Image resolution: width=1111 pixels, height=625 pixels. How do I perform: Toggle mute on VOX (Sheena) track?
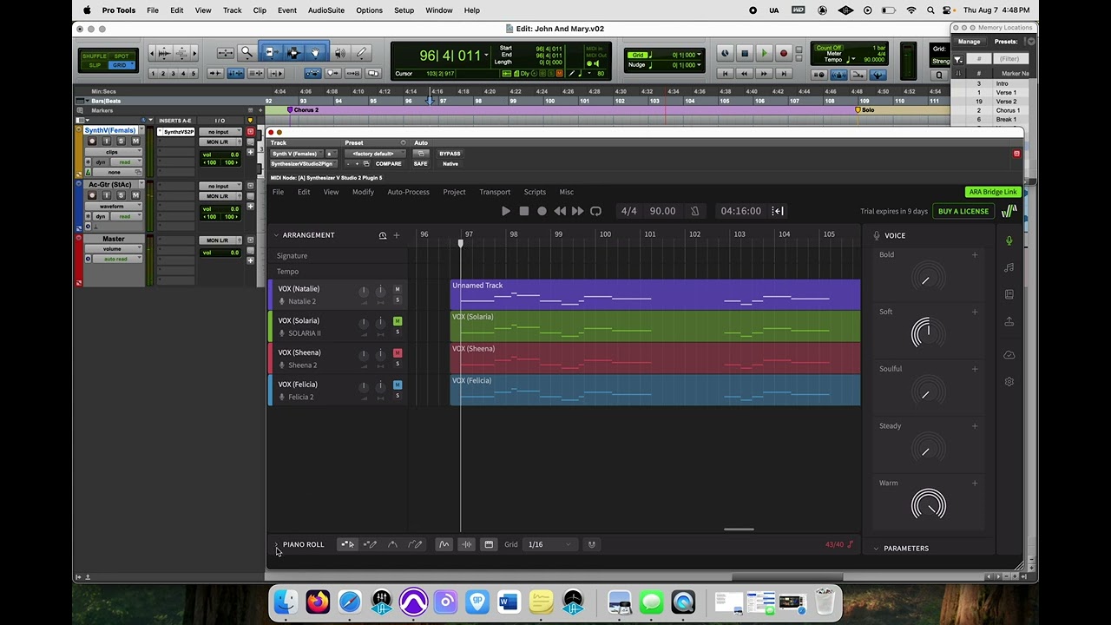(x=398, y=353)
